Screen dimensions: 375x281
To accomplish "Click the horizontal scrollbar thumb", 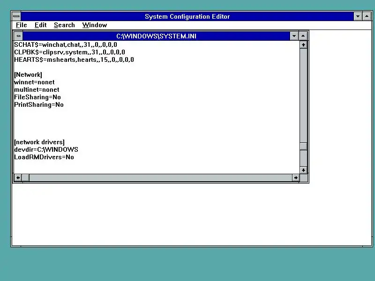I will (x=26, y=178).
